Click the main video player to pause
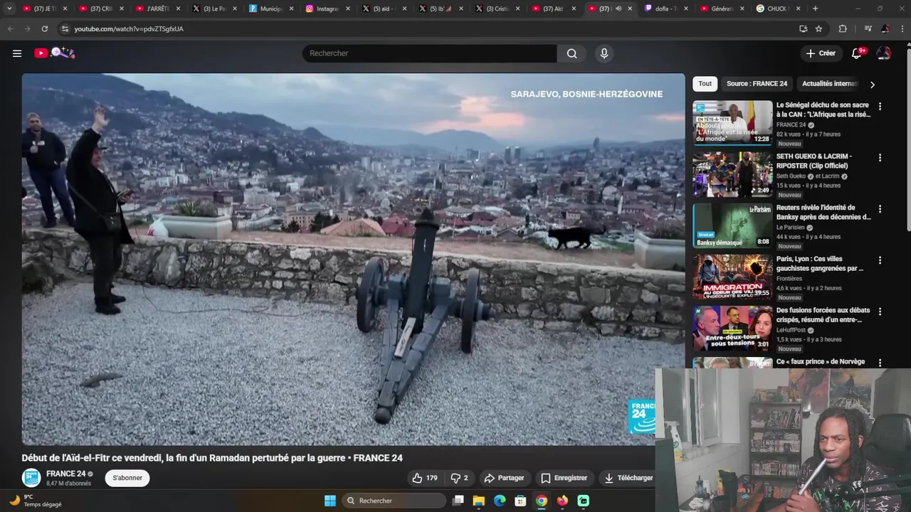The image size is (911, 512). click(x=353, y=259)
